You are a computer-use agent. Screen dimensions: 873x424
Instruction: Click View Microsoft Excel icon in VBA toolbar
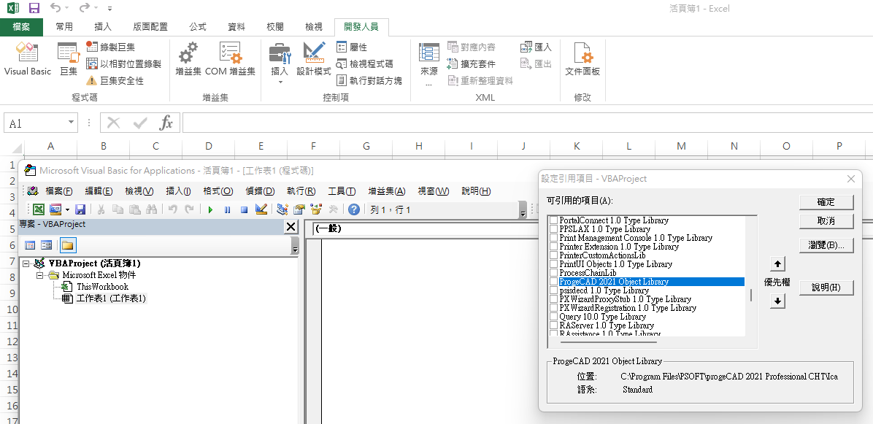(x=39, y=209)
